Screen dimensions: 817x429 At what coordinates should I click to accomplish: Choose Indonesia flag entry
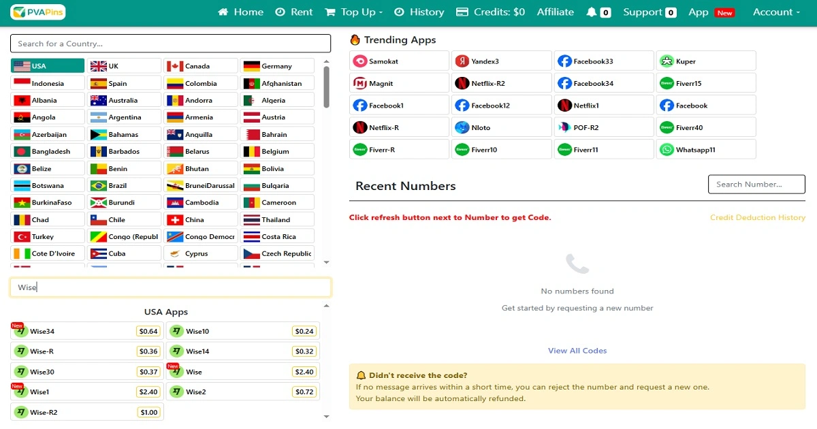pyautogui.click(x=48, y=83)
